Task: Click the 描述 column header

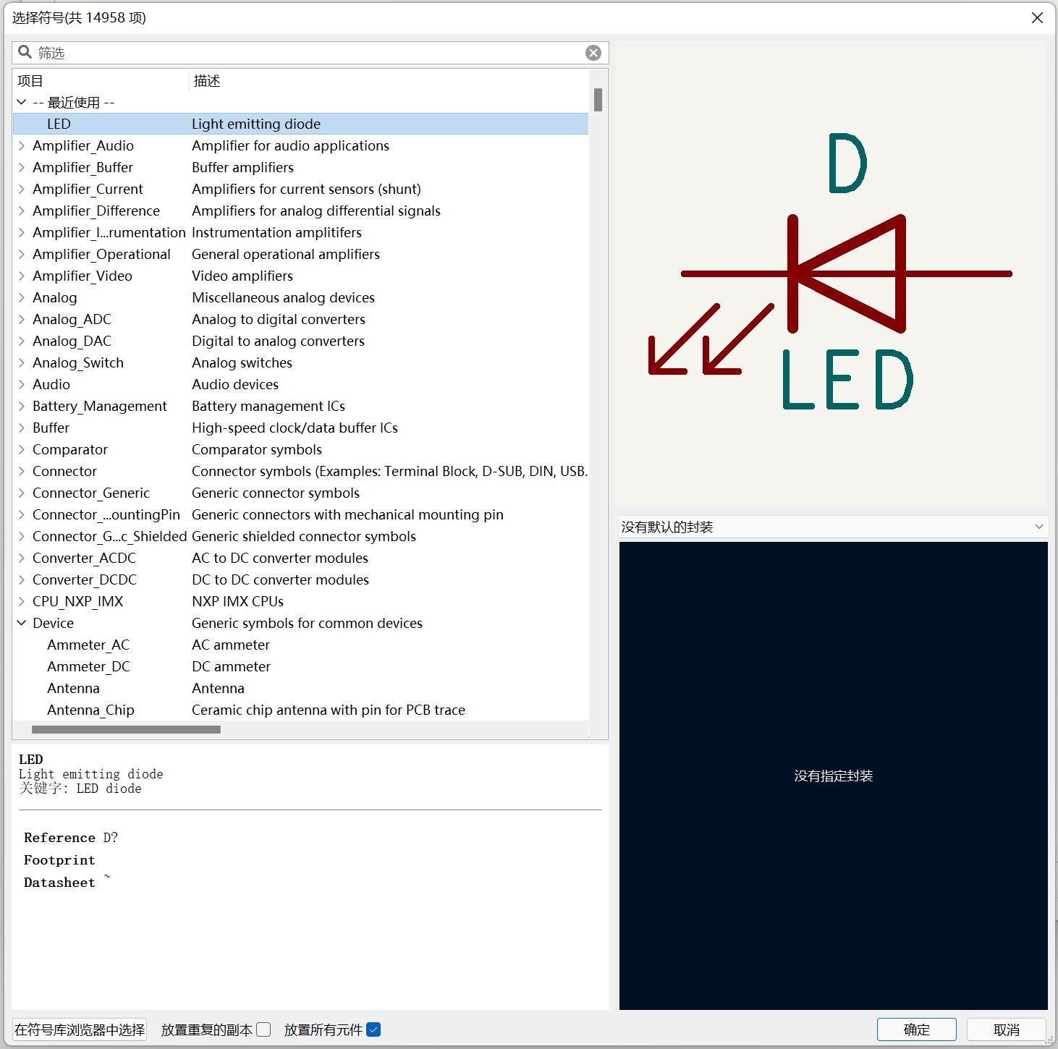Action: click(x=389, y=80)
